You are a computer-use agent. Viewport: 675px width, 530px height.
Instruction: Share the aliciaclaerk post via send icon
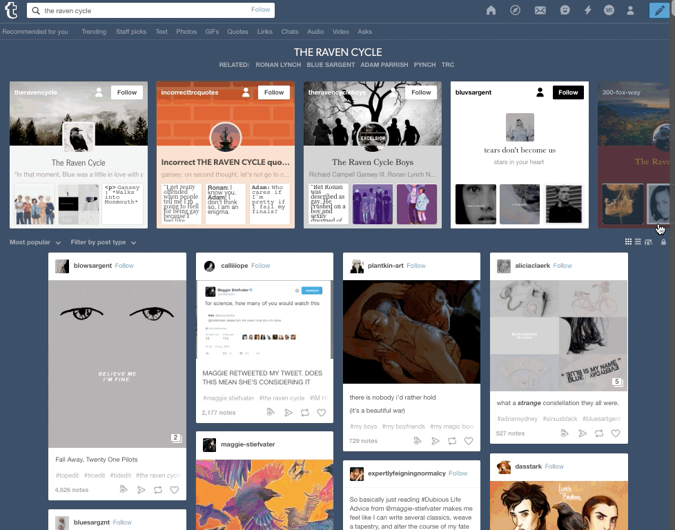click(x=583, y=433)
